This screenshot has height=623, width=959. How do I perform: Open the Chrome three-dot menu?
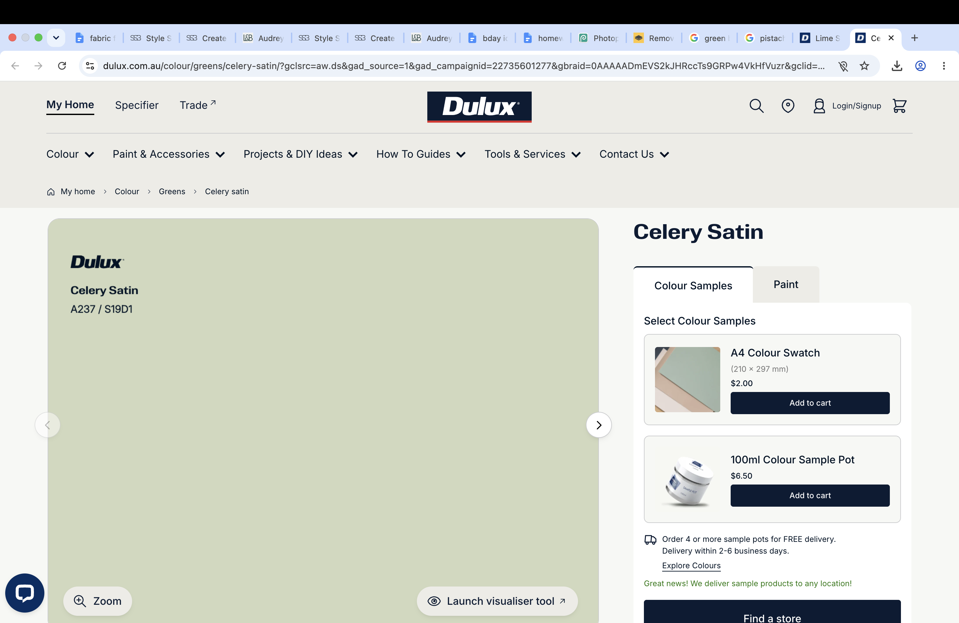pyautogui.click(x=944, y=65)
